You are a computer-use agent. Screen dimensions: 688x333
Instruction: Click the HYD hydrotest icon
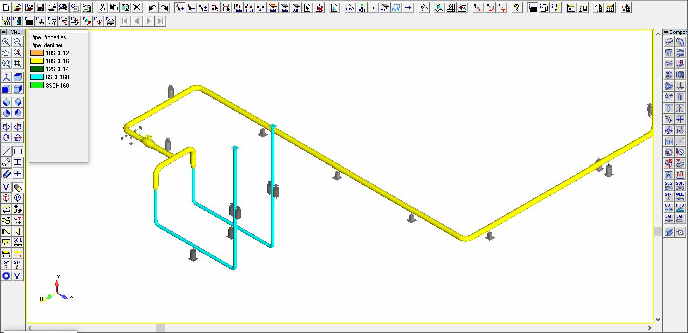point(680,208)
